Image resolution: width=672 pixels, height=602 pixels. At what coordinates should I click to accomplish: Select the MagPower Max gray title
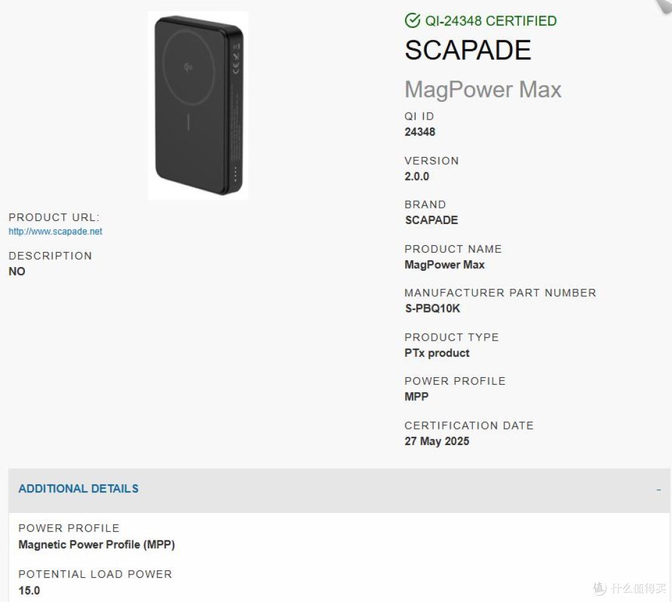tap(483, 90)
